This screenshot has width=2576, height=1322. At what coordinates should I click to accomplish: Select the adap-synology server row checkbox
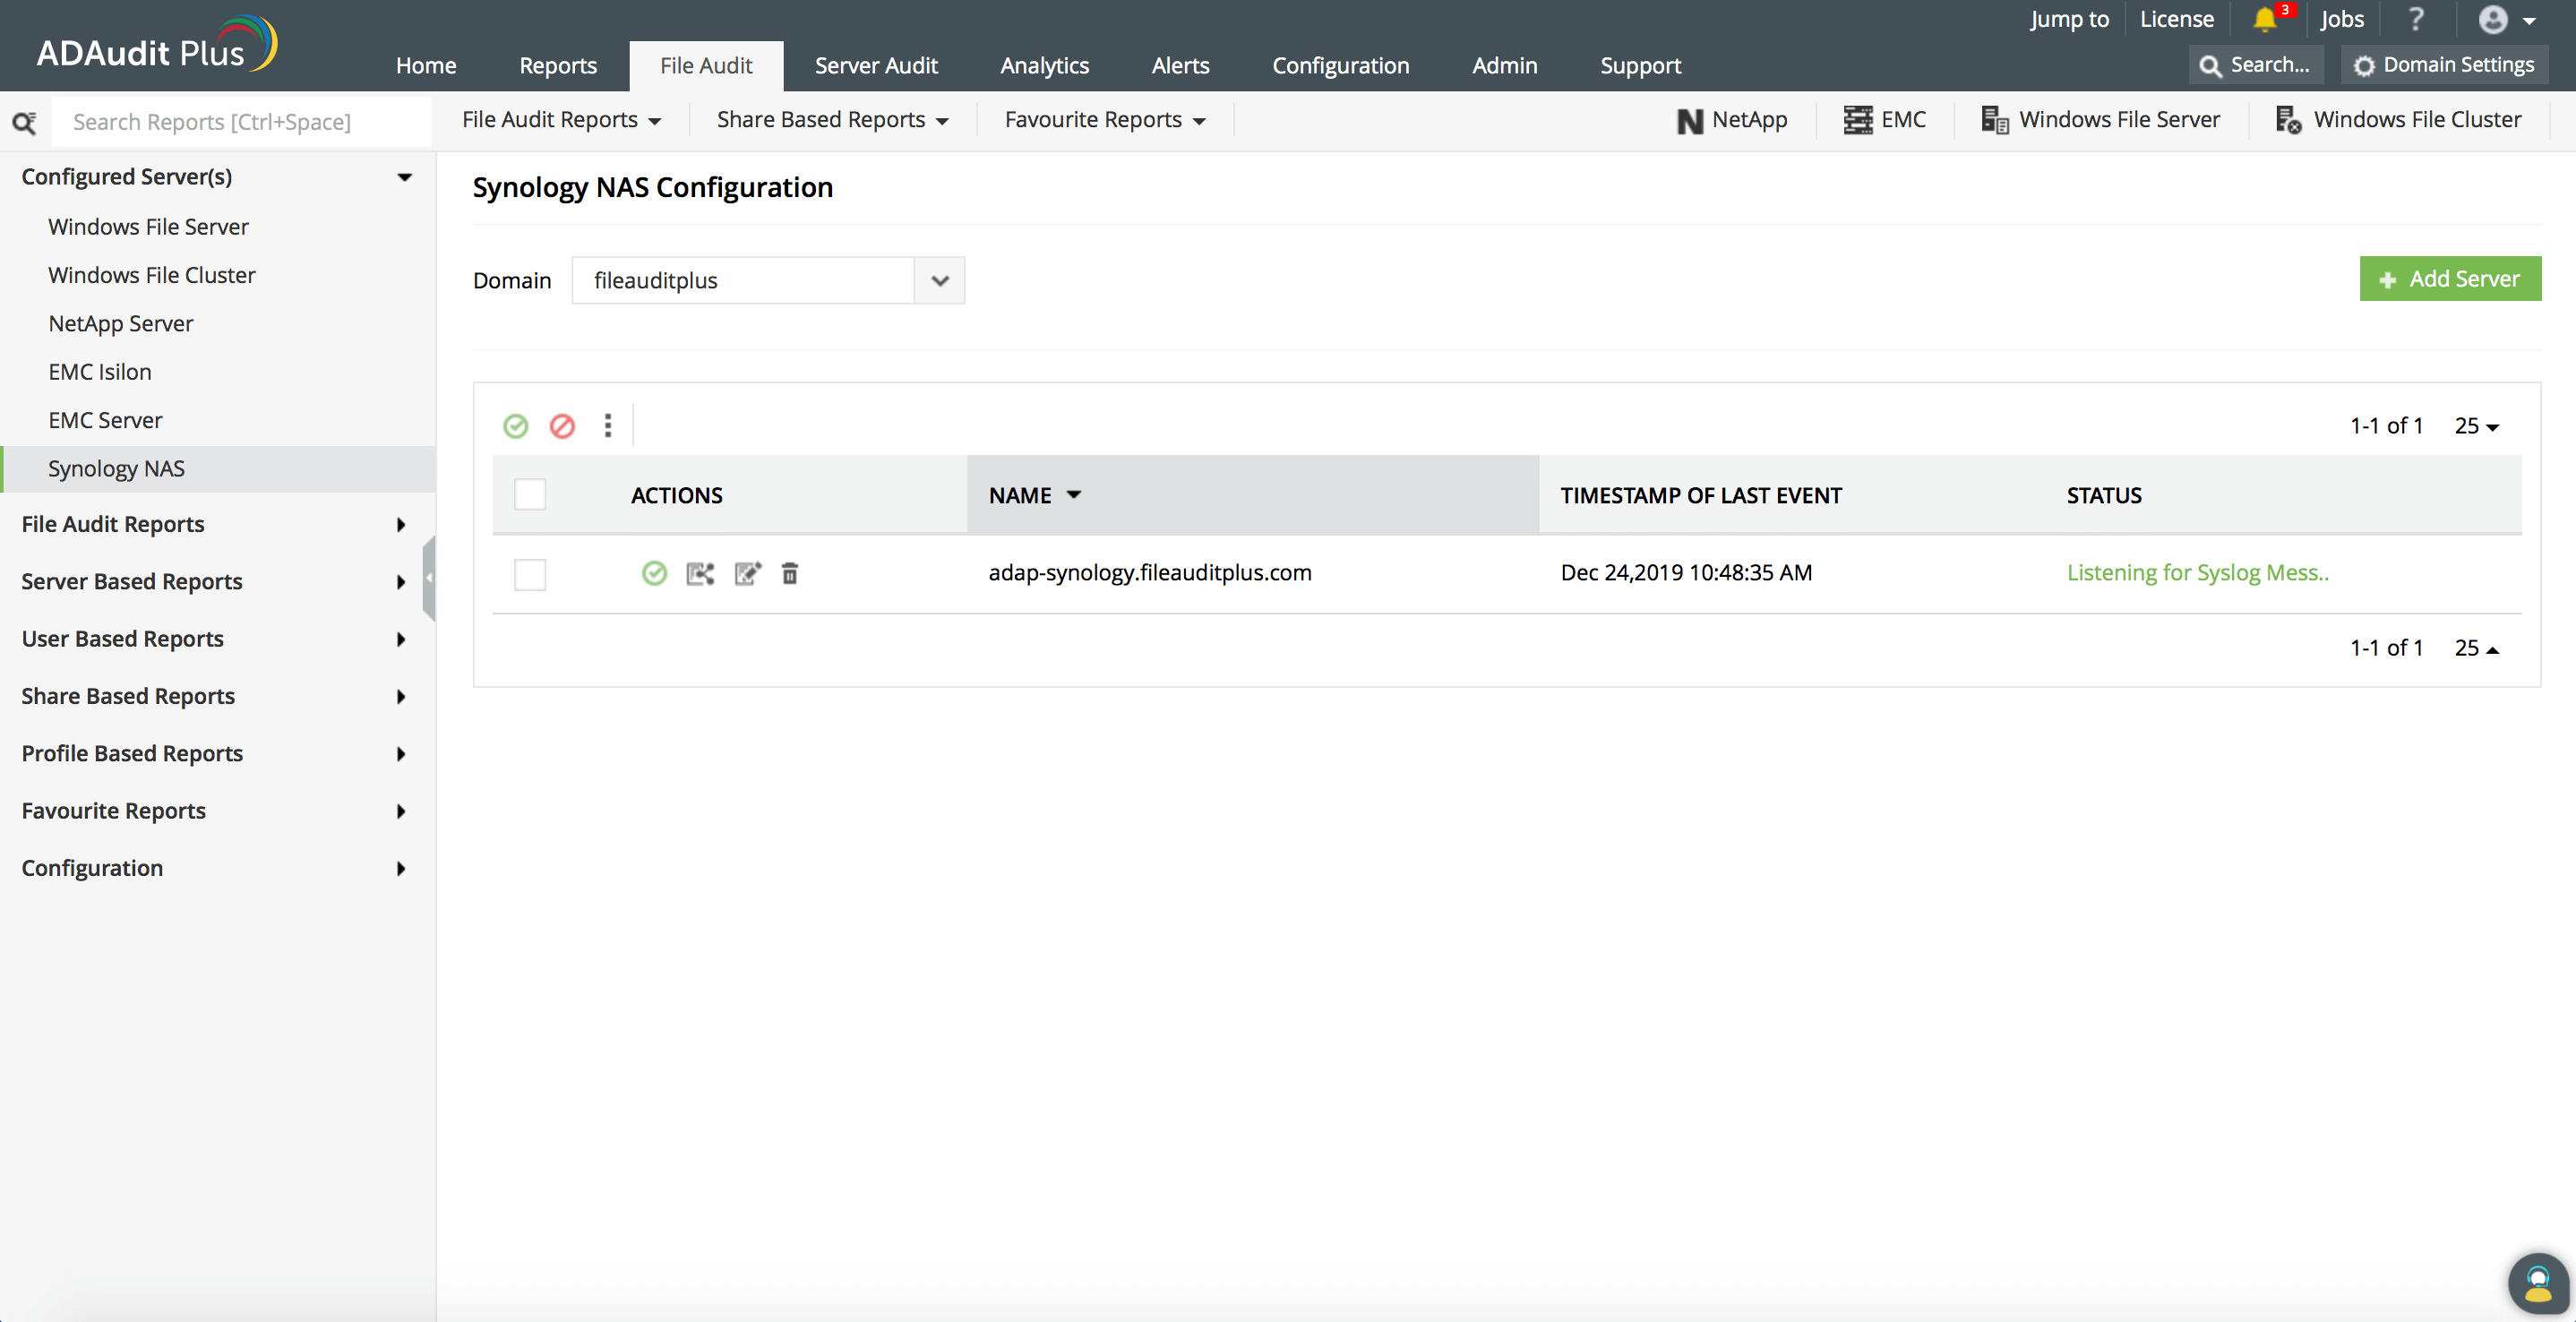(530, 574)
